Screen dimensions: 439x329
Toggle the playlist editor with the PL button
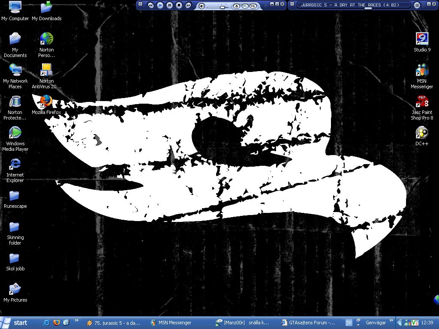click(x=245, y=6)
